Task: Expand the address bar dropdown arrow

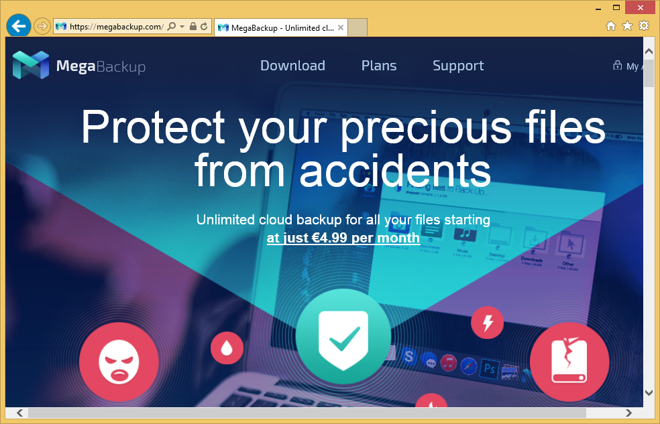Action: pos(182,27)
